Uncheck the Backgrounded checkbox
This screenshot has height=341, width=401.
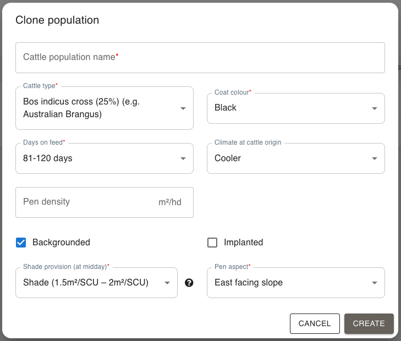click(21, 243)
